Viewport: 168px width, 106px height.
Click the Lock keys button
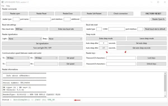pyautogui.click(x=151, y=58)
